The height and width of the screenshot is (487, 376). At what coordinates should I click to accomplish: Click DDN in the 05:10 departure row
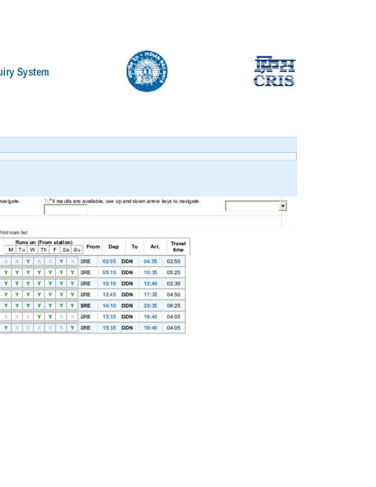point(127,273)
